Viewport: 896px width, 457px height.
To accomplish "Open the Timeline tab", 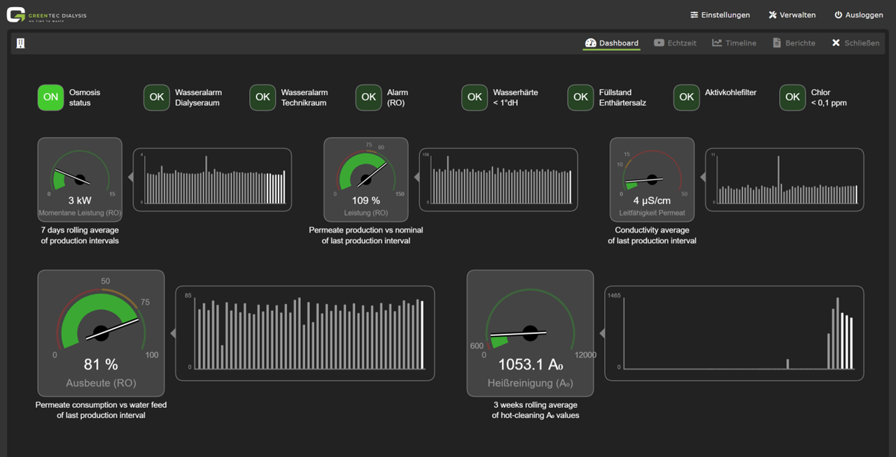I will coord(734,43).
